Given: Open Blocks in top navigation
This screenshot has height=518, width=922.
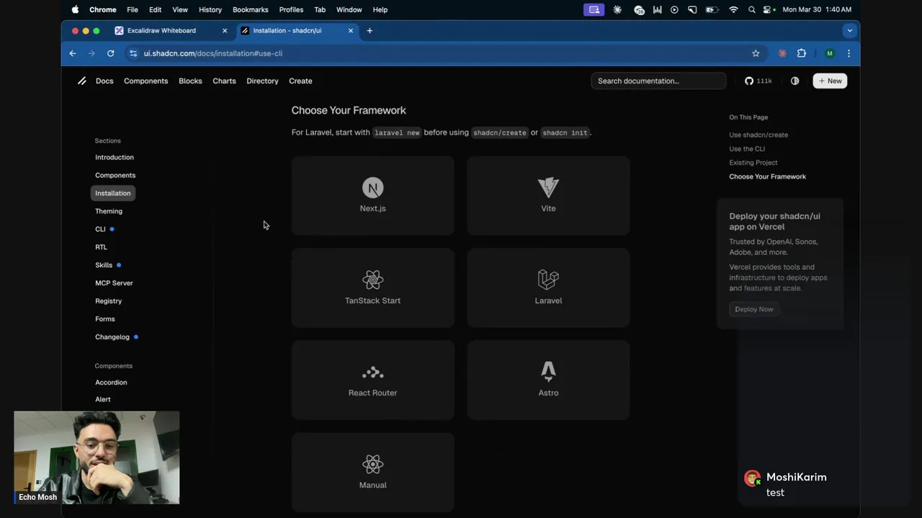Looking at the screenshot, I should 190,81.
